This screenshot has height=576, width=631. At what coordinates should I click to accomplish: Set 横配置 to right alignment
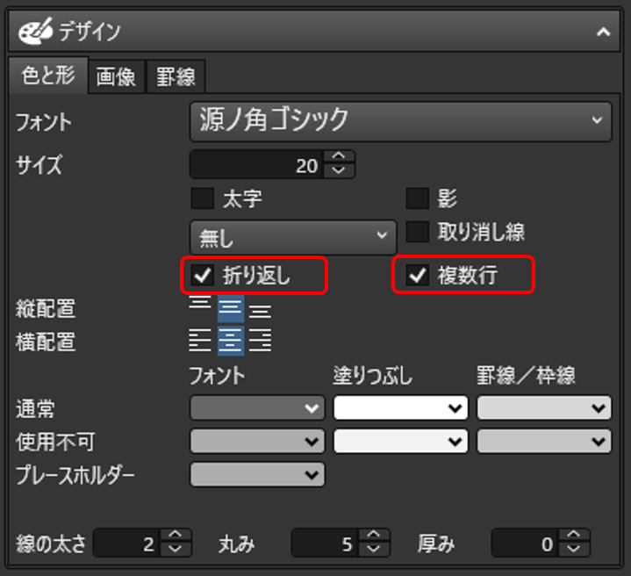coord(260,341)
